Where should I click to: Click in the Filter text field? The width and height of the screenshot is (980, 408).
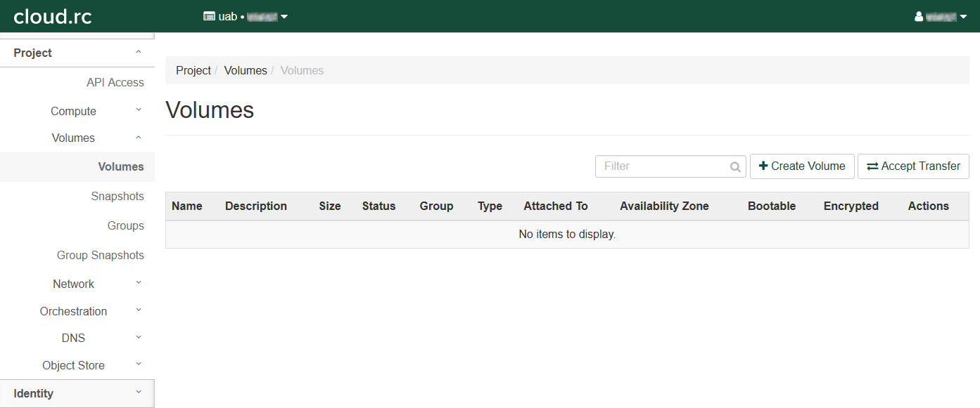click(x=661, y=166)
